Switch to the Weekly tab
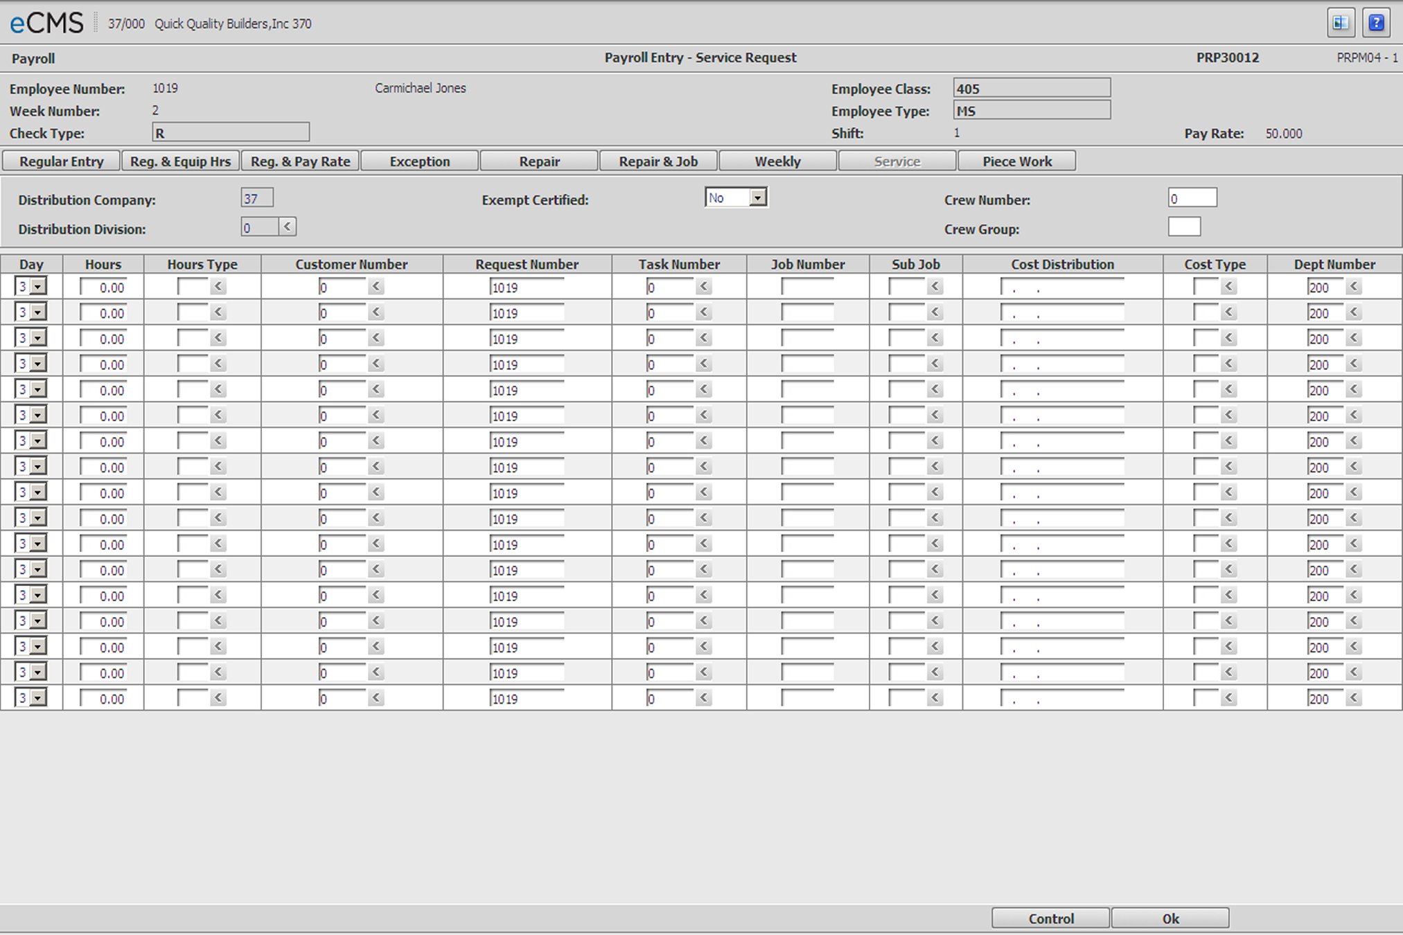This screenshot has height=935, width=1403. (x=778, y=161)
